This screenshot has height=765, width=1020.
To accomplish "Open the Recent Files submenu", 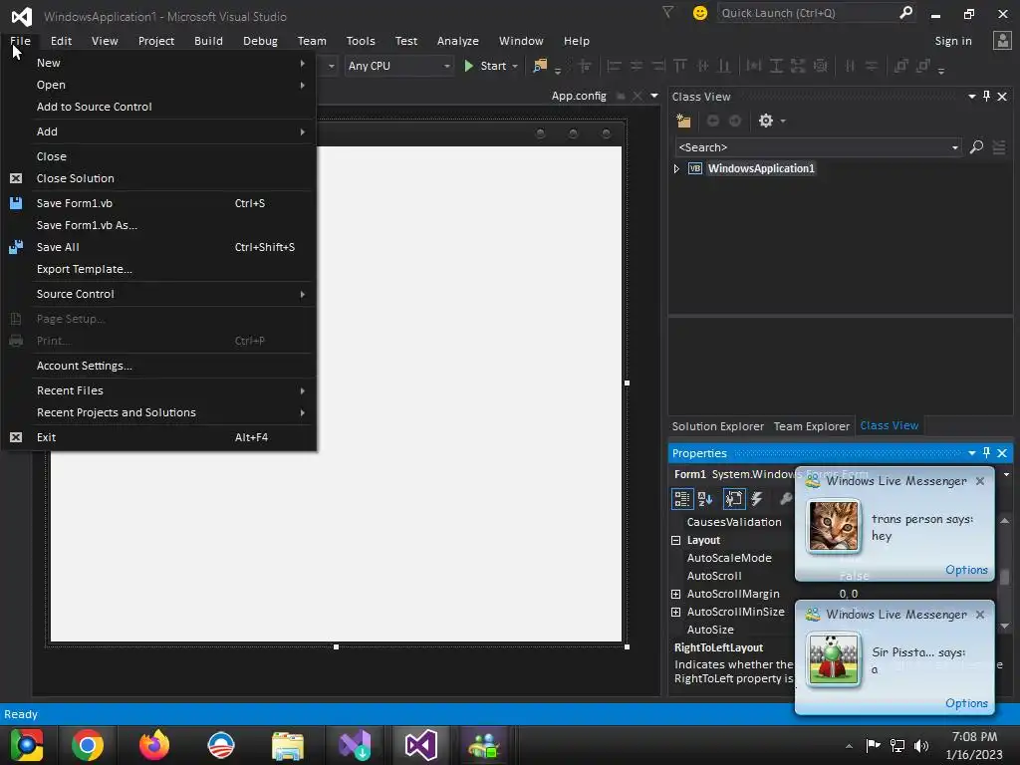I will (x=159, y=390).
